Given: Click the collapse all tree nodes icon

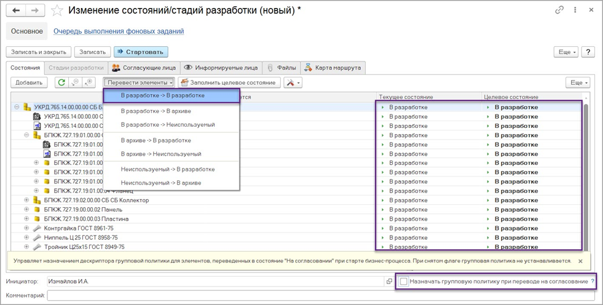Looking at the screenshot, I should [x=76, y=82].
